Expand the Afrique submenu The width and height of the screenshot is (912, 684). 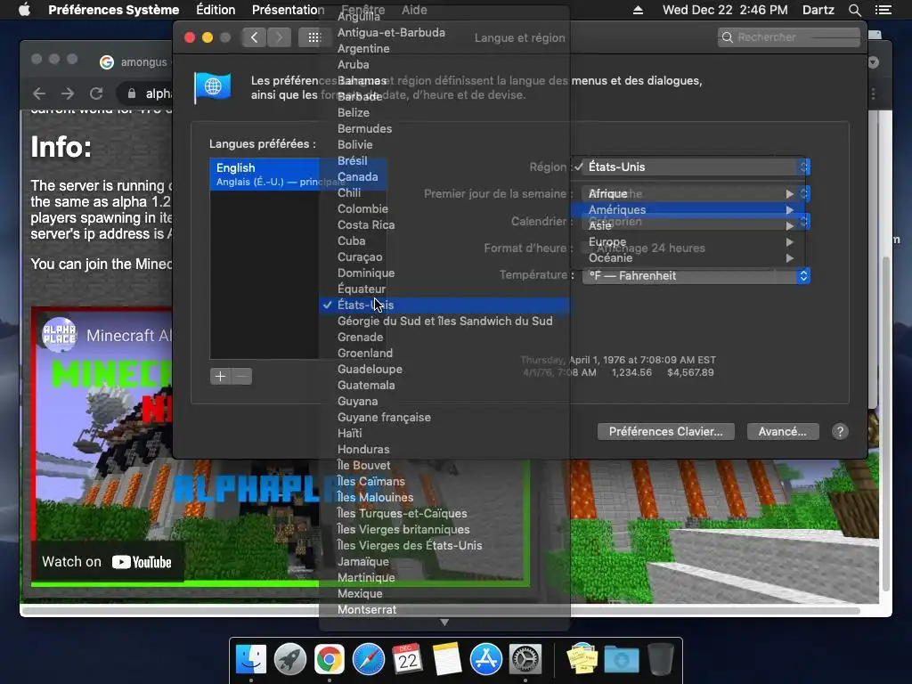pos(690,193)
